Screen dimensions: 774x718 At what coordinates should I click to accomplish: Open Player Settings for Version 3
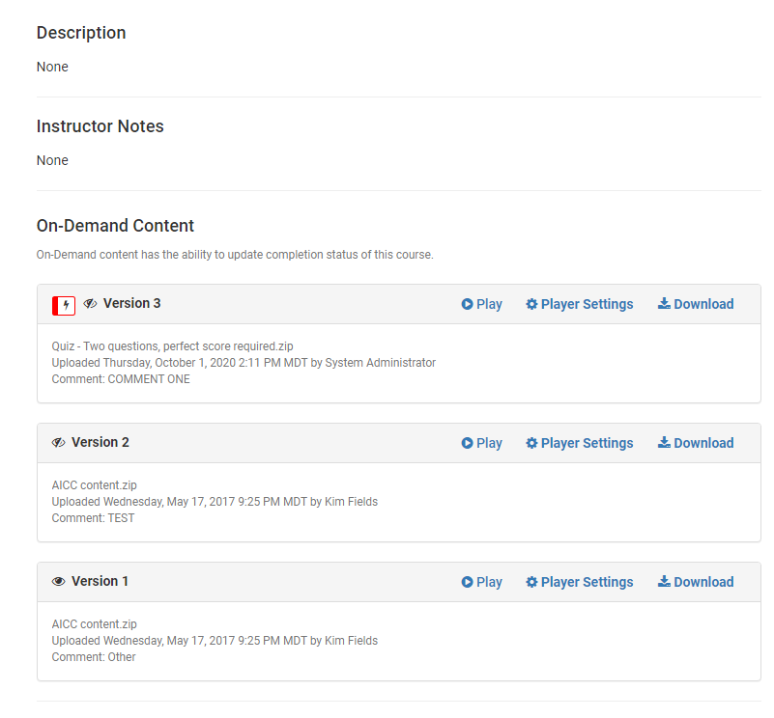click(580, 304)
